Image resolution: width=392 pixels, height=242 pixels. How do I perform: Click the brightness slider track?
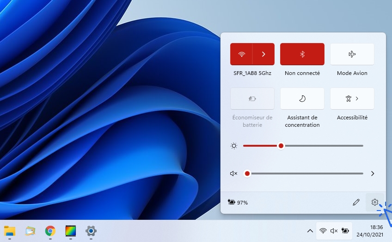pyautogui.click(x=324, y=146)
